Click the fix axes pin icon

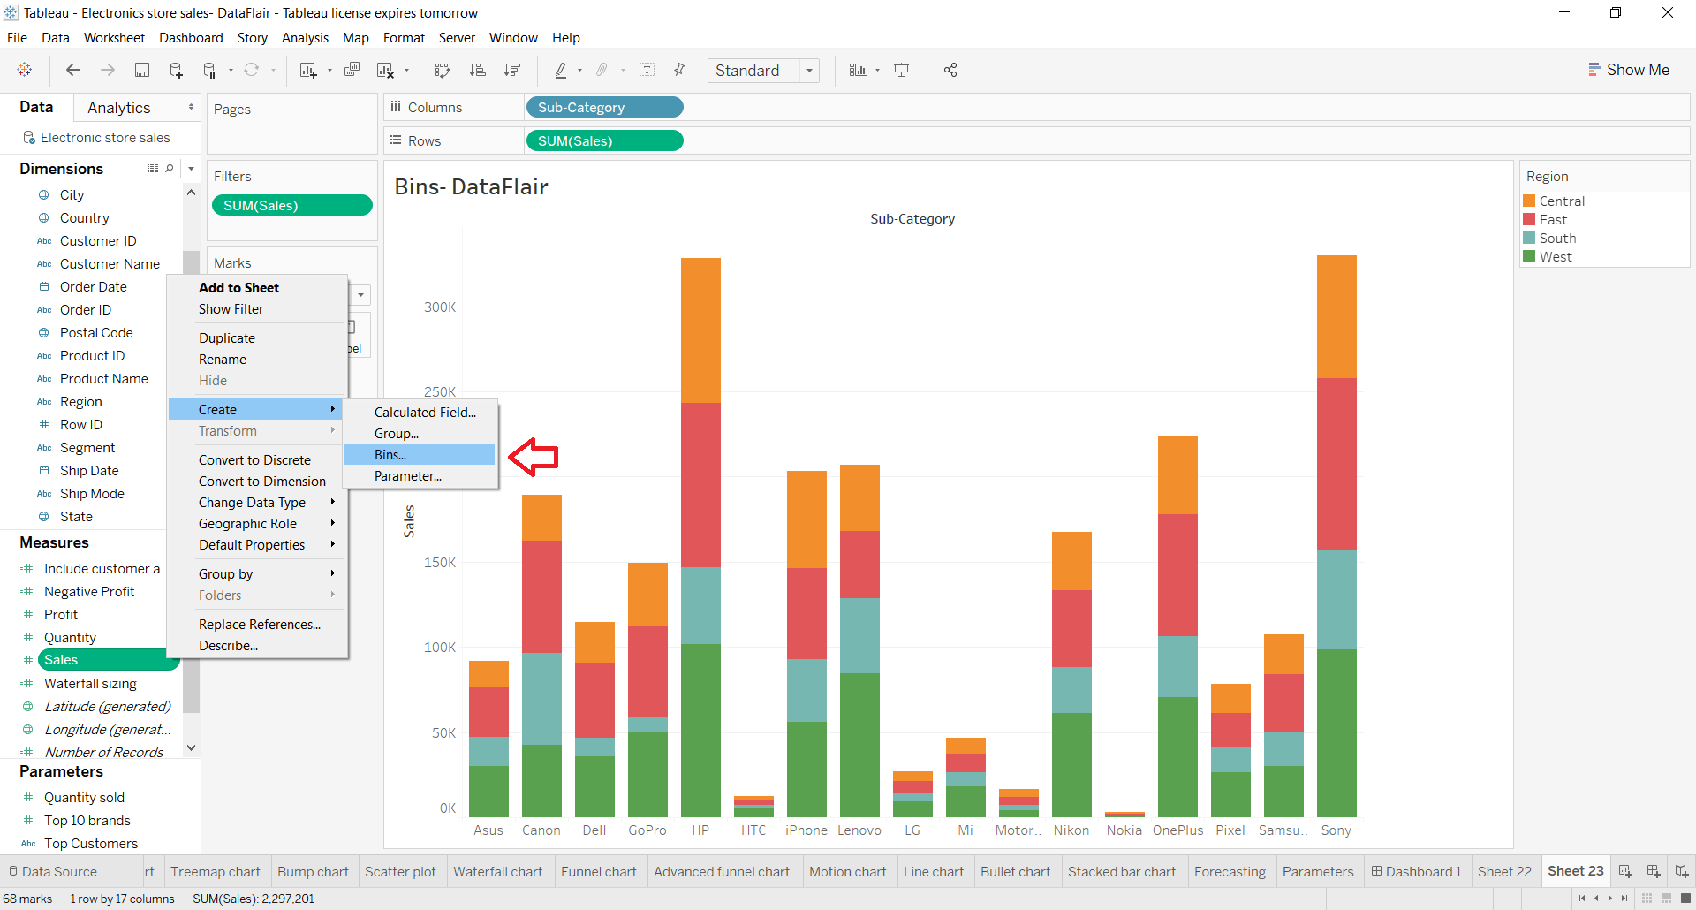tap(679, 70)
